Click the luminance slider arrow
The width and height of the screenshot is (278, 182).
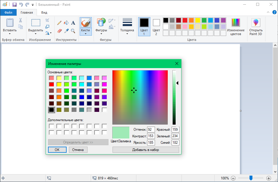coord(177,83)
